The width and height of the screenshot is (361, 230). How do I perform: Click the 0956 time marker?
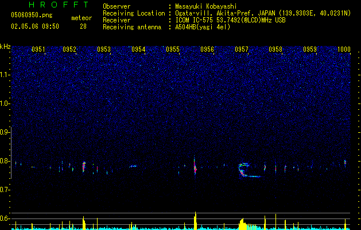[x=207, y=49]
